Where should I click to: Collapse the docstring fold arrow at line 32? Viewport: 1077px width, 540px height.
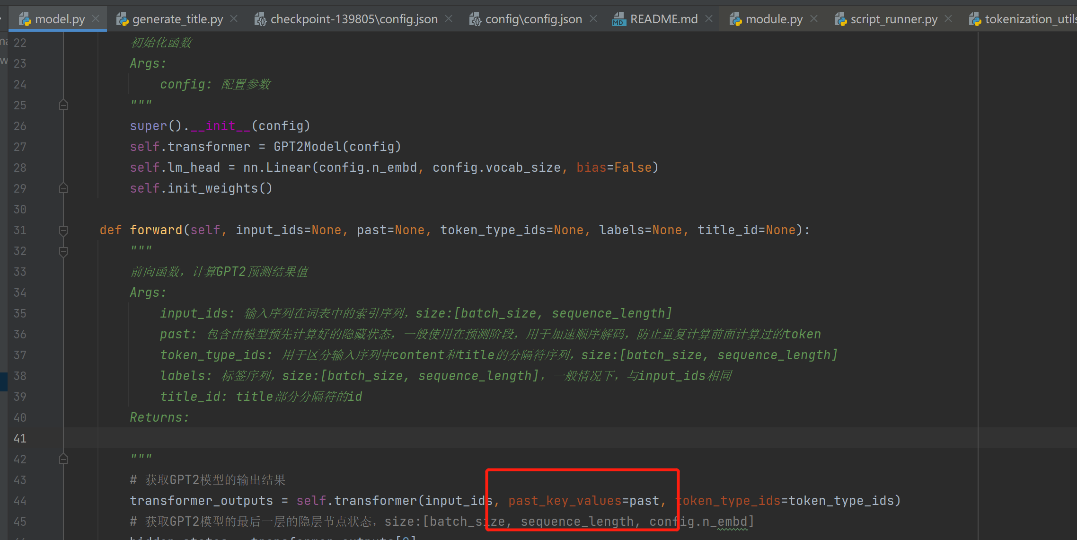[63, 251]
